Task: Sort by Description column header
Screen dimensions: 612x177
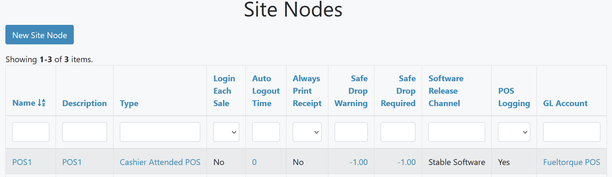Action: click(85, 103)
